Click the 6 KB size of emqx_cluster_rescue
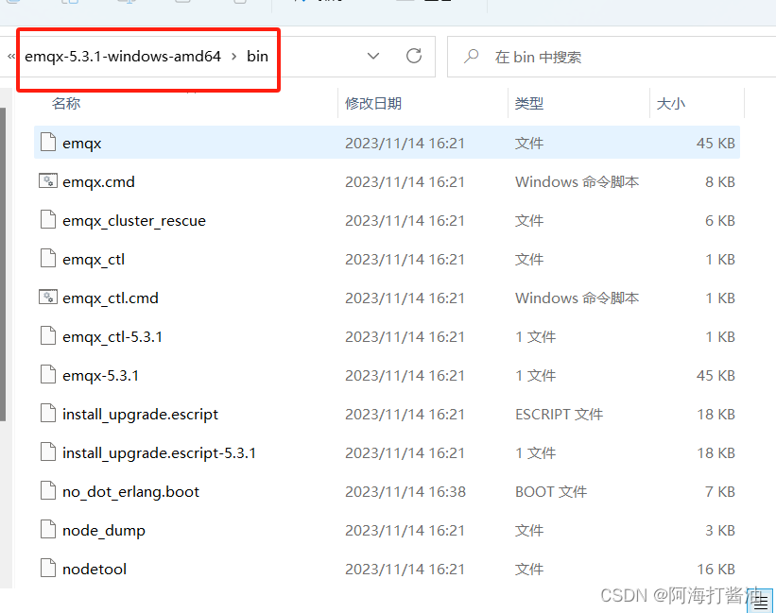Image resolution: width=776 pixels, height=613 pixels. (720, 220)
